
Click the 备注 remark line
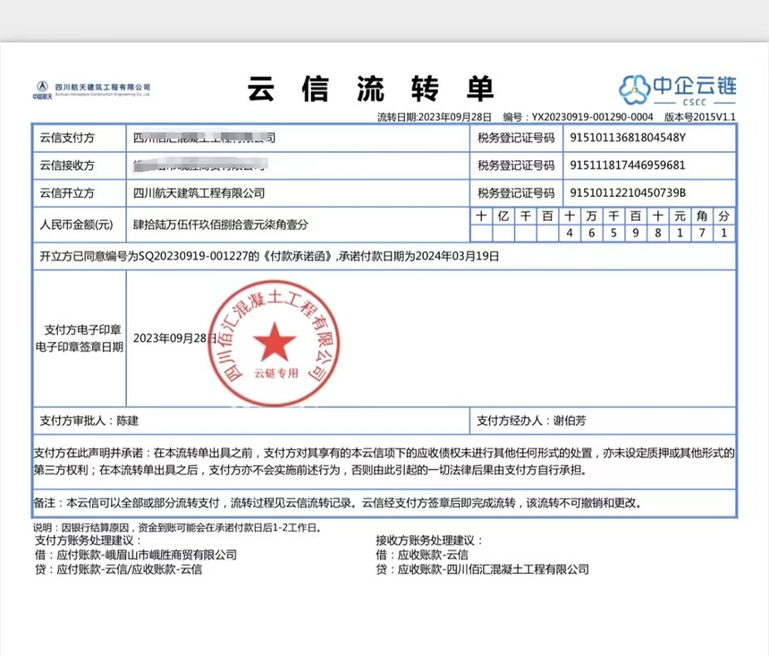click(338, 503)
